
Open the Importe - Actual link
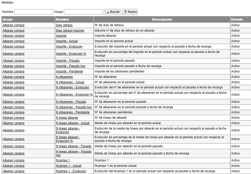[67, 41]
